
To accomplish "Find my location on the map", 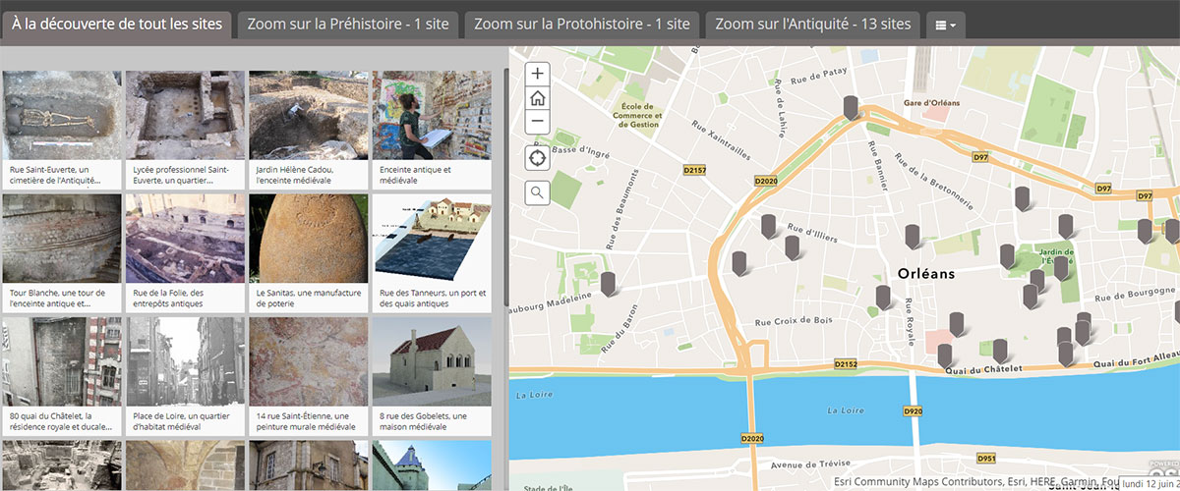I will [537, 158].
